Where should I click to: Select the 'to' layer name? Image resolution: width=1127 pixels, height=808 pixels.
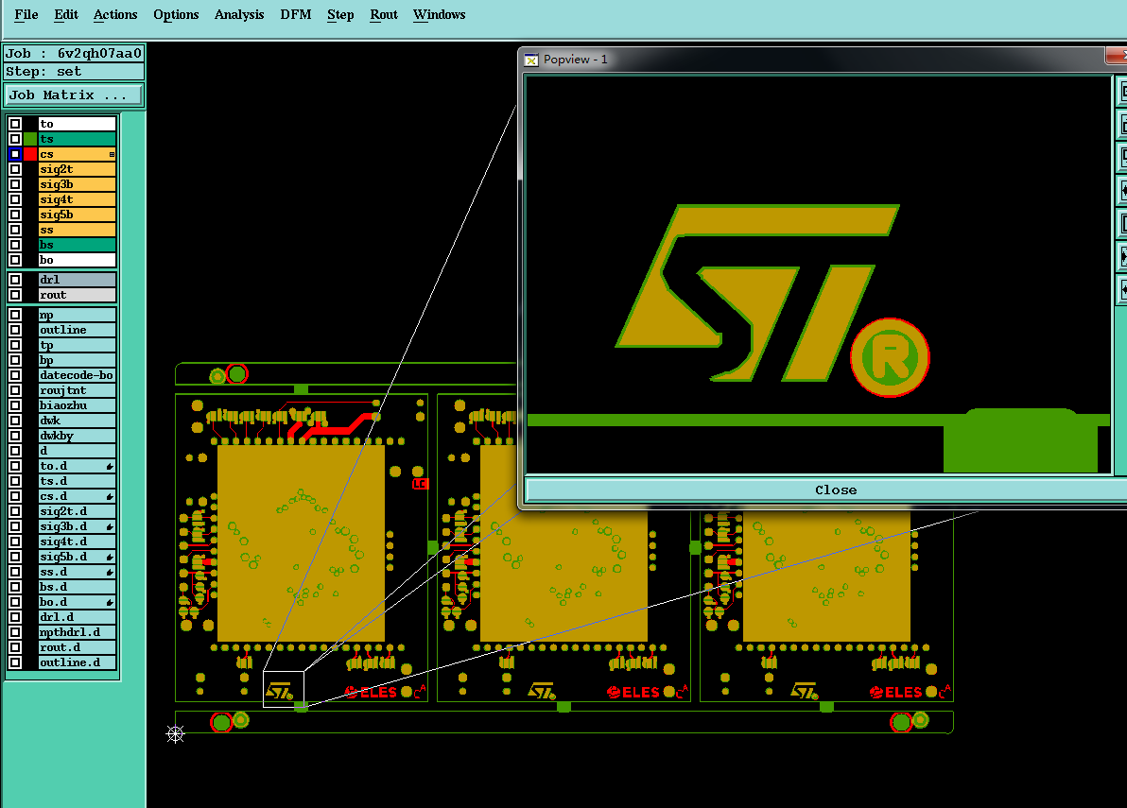pos(77,124)
